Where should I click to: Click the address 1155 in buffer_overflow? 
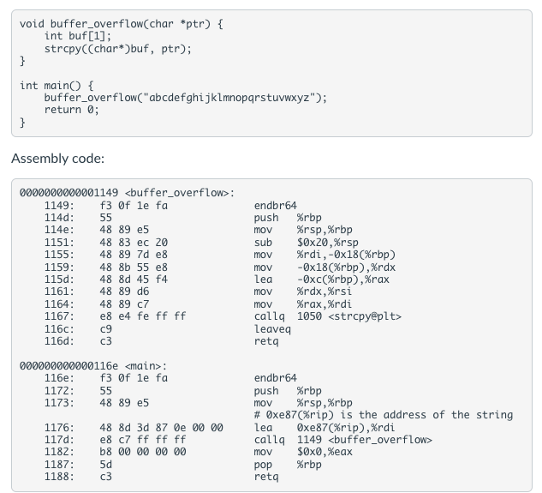click(x=59, y=255)
